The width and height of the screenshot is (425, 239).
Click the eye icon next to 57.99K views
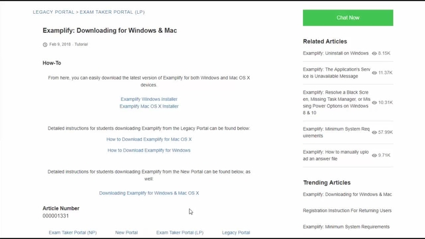click(x=374, y=133)
